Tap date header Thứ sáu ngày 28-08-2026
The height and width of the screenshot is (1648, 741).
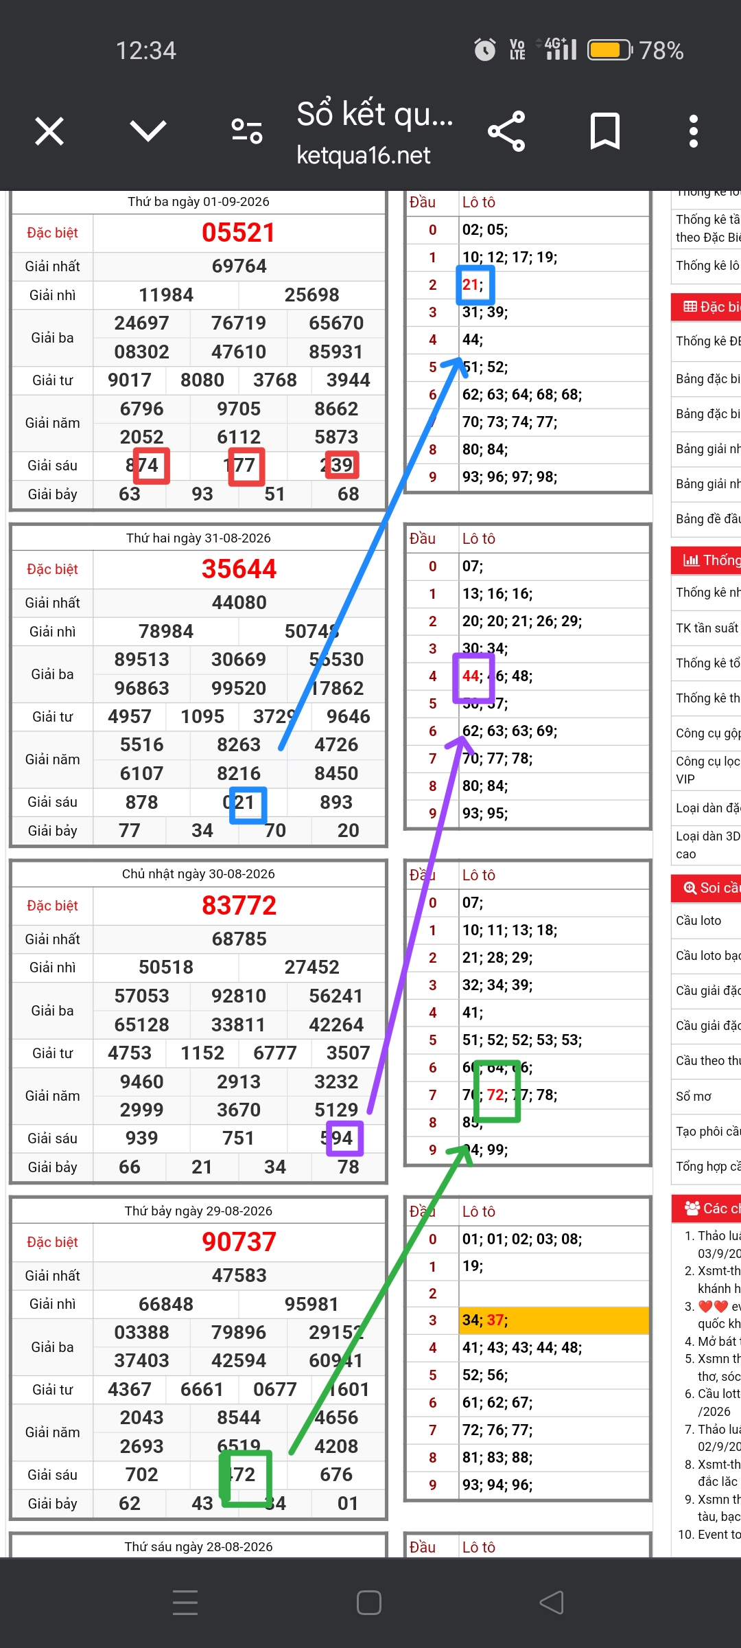(198, 1546)
